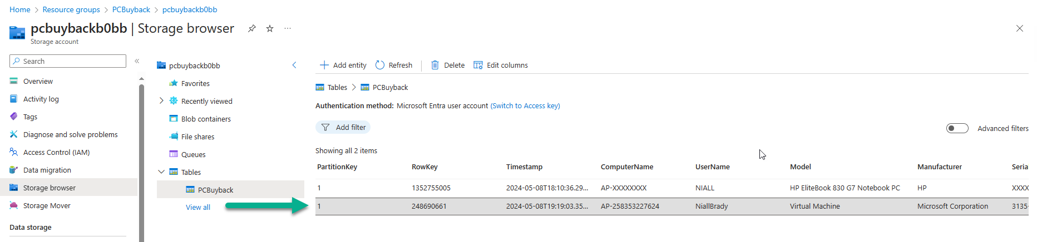Click the Access Control (IAM) icon
The image size is (1037, 242).
coord(14,152)
